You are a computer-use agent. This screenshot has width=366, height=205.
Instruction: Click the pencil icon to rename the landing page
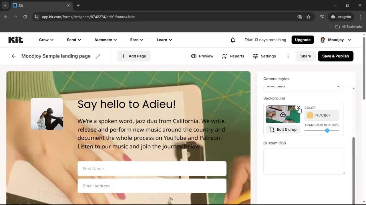tap(98, 56)
